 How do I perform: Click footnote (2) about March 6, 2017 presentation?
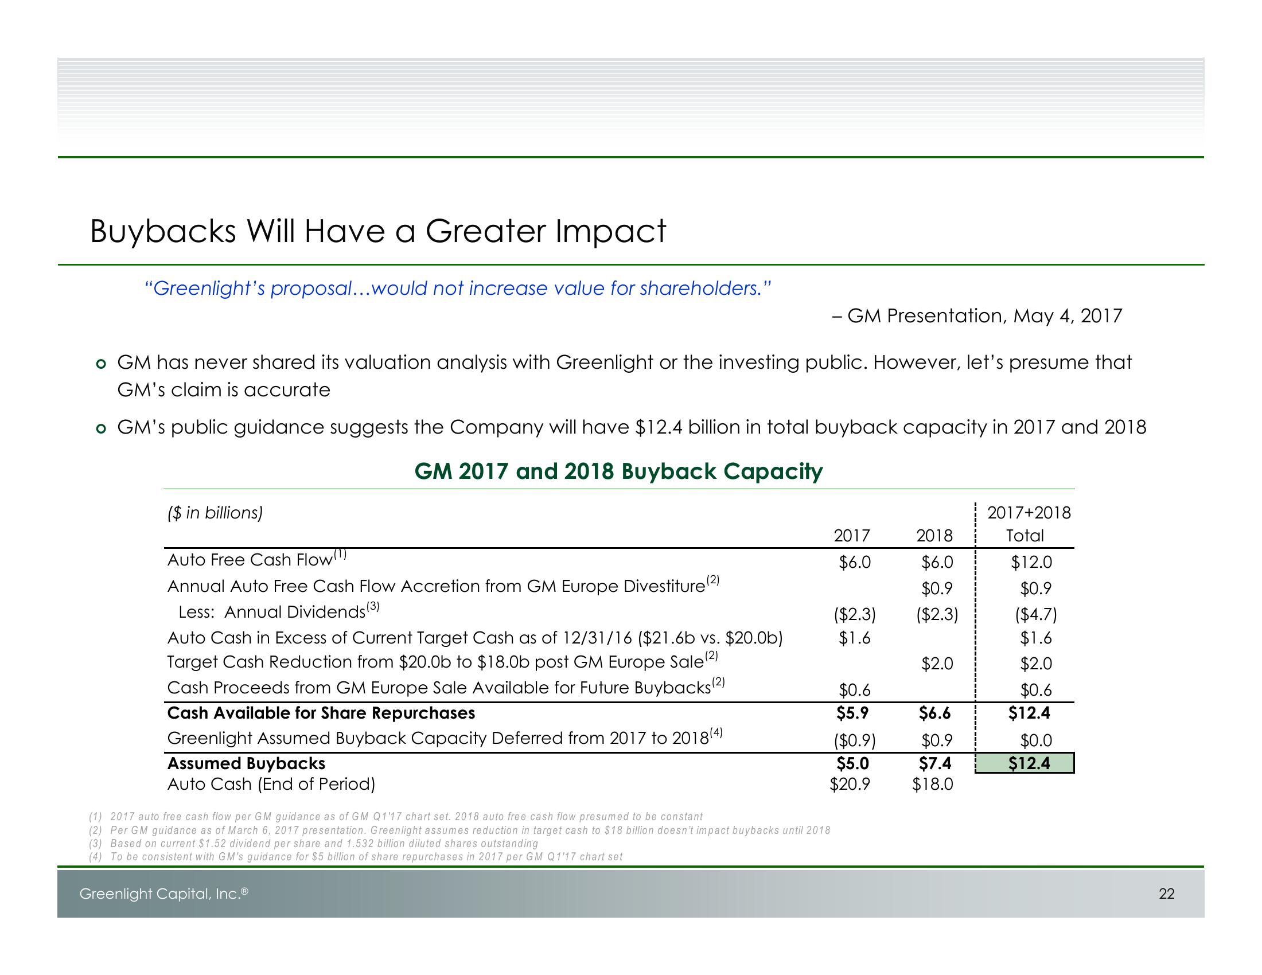pos(459,830)
